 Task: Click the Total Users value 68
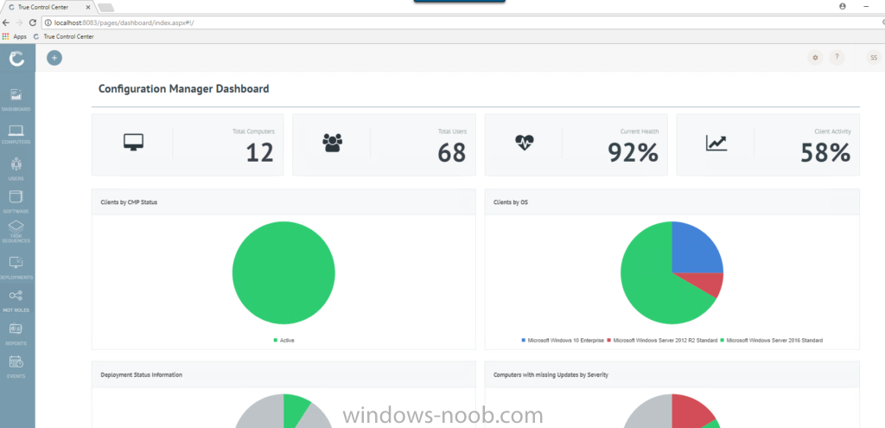coord(452,153)
